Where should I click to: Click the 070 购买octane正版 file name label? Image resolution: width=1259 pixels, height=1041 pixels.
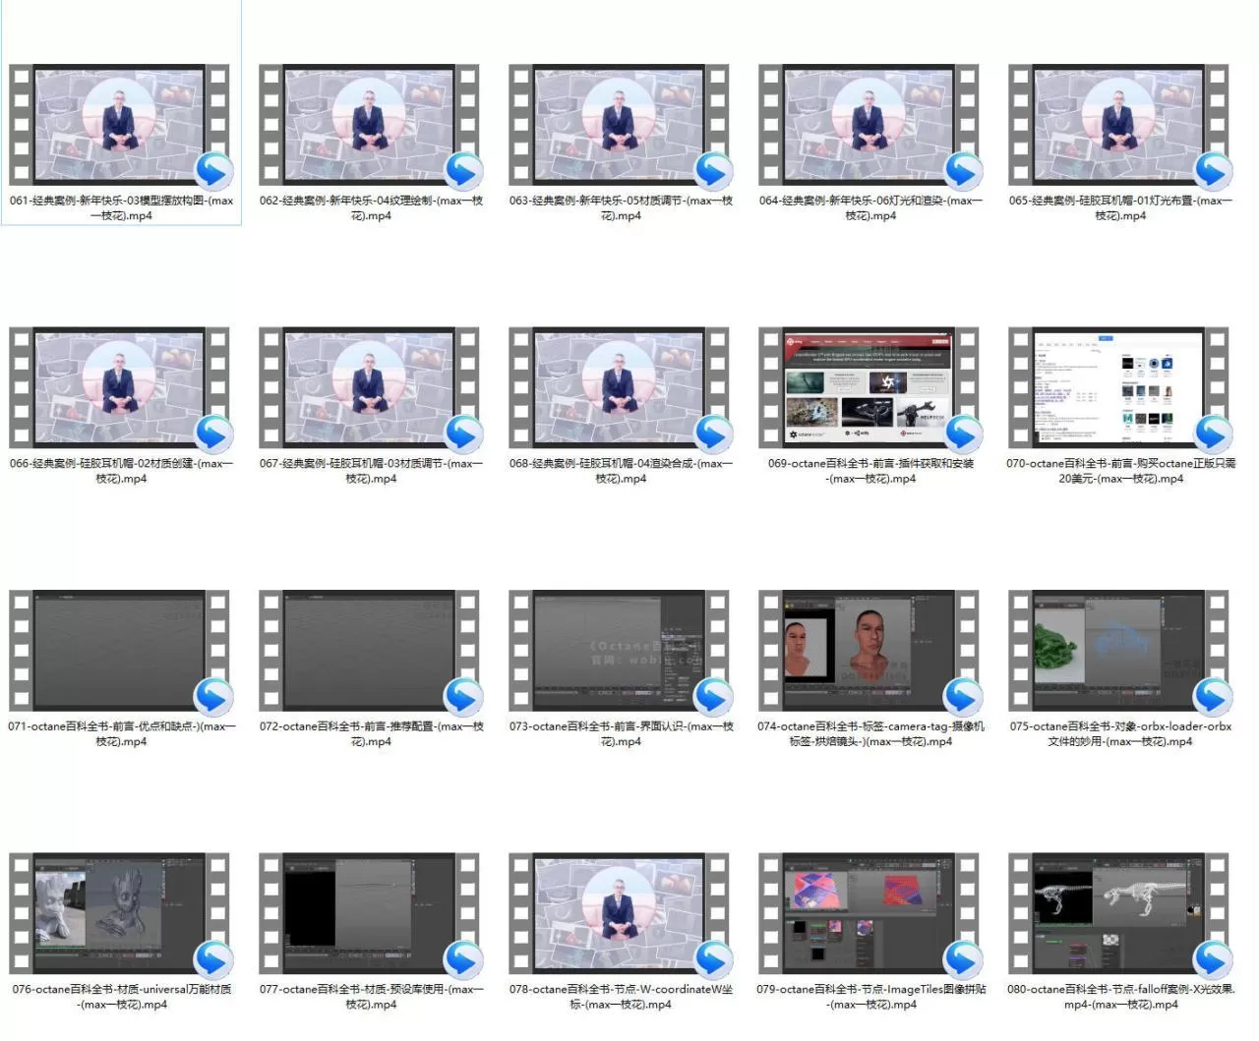[1120, 471]
